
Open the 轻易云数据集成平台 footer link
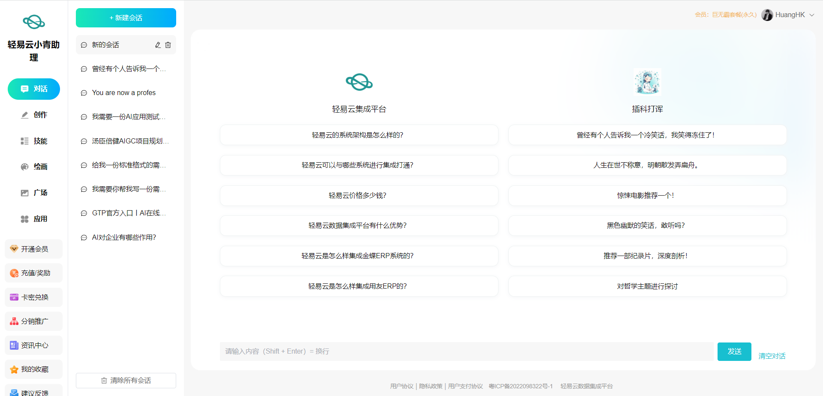click(586, 386)
